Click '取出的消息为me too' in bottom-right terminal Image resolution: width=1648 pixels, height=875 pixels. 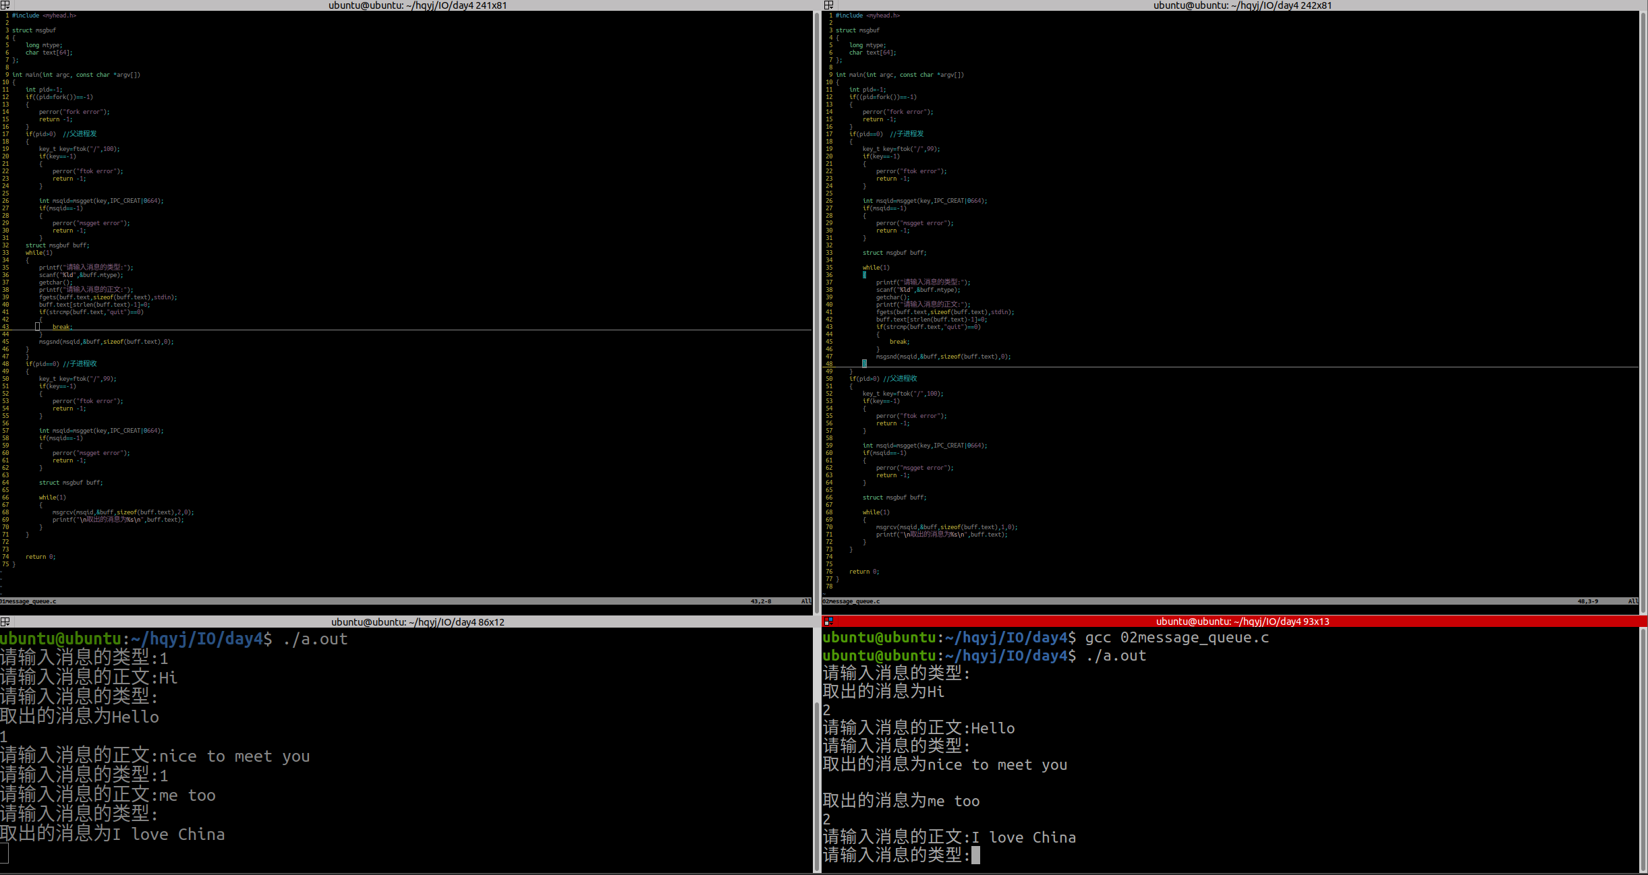pyautogui.click(x=901, y=801)
